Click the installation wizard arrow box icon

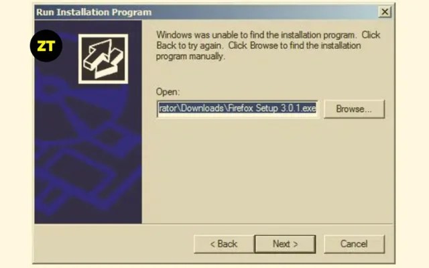pyautogui.click(x=103, y=59)
